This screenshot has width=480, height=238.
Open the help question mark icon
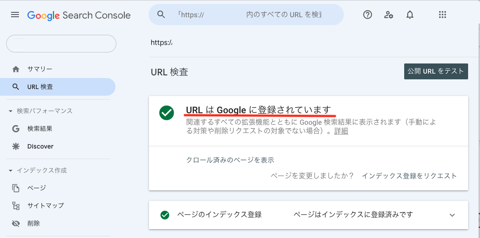point(367,15)
